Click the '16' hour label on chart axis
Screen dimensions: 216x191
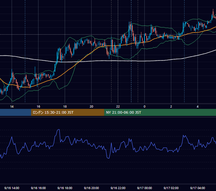(x=38, y=107)
